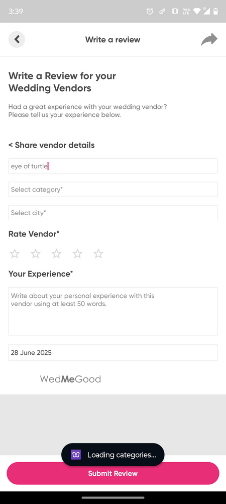
Task: Tap the Your Experience text area
Action: click(x=113, y=311)
